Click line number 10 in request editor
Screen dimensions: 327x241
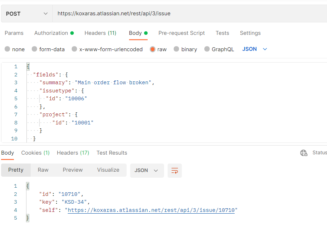click(x=14, y=139)
